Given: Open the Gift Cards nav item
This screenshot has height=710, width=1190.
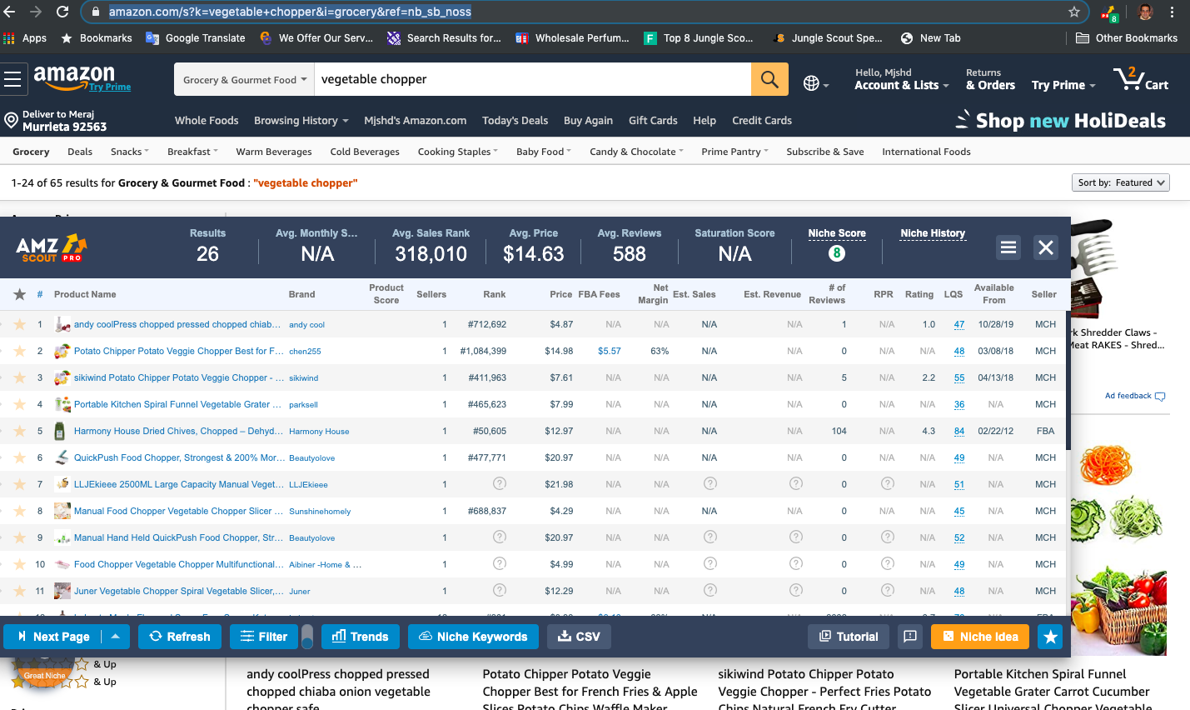Looking at the screenshot, I should [653, 120].
